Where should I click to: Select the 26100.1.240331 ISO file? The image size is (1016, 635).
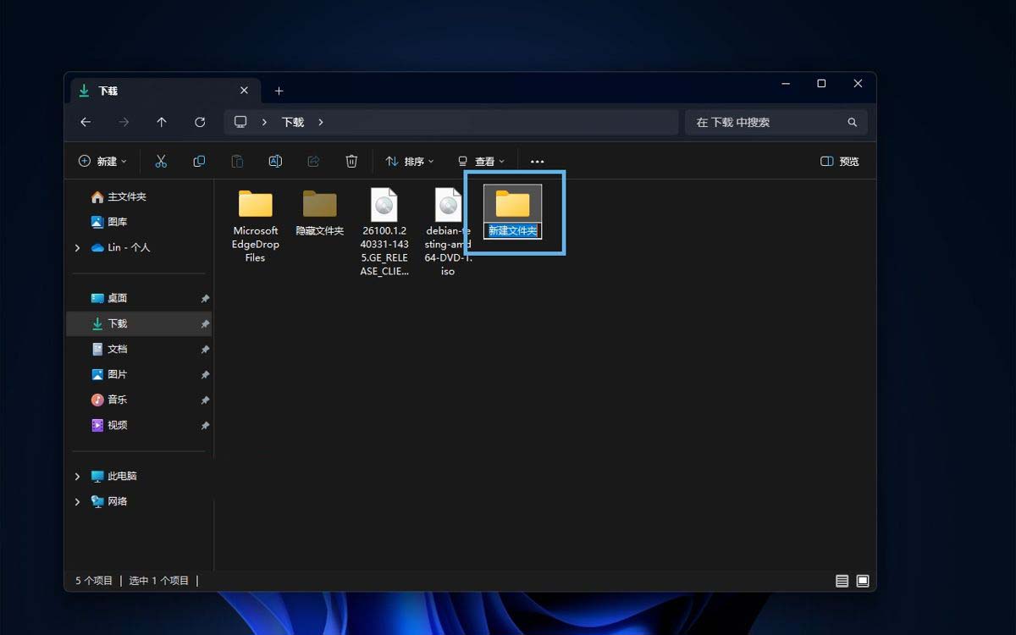384,232
